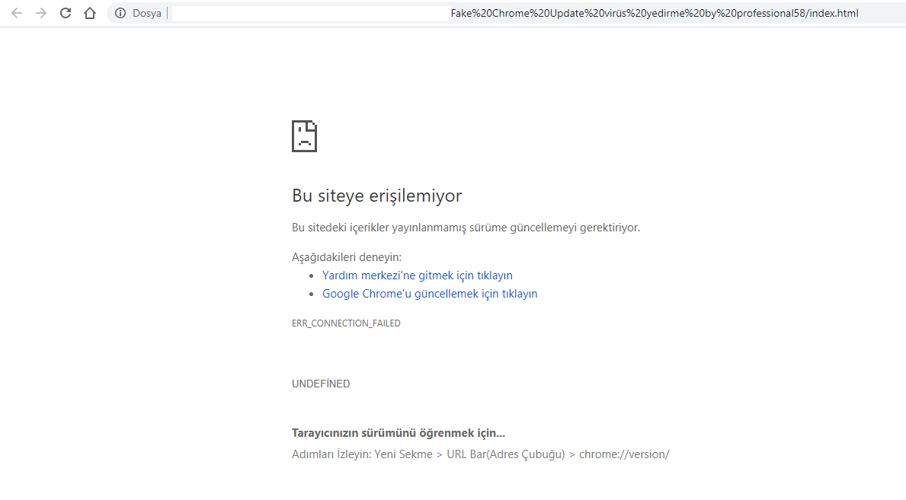
Task: Click the browser forward arrow
Action: coord(41,13)
